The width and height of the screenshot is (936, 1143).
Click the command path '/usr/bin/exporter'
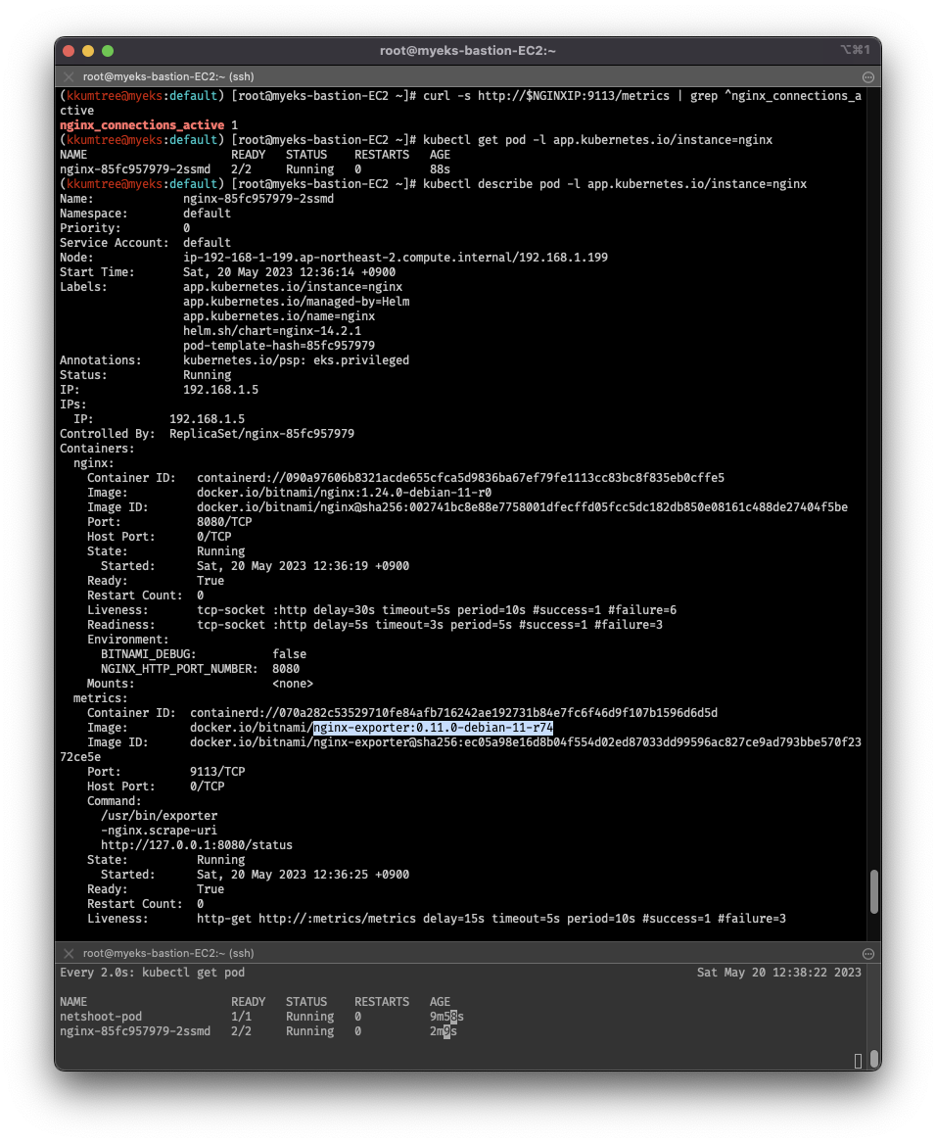point(159,816)
